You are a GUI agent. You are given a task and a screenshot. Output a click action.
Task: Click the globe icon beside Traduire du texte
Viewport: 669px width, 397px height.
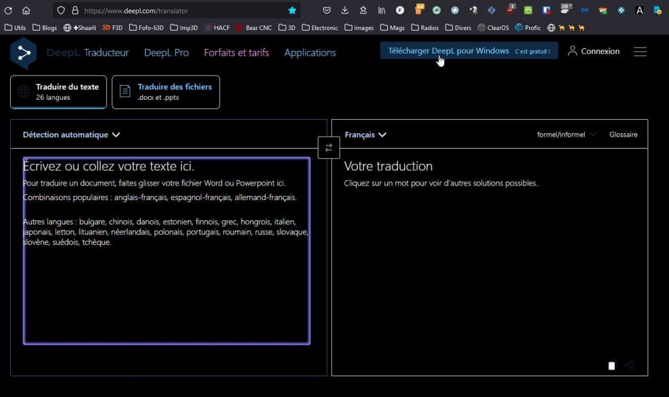[23, 91]
